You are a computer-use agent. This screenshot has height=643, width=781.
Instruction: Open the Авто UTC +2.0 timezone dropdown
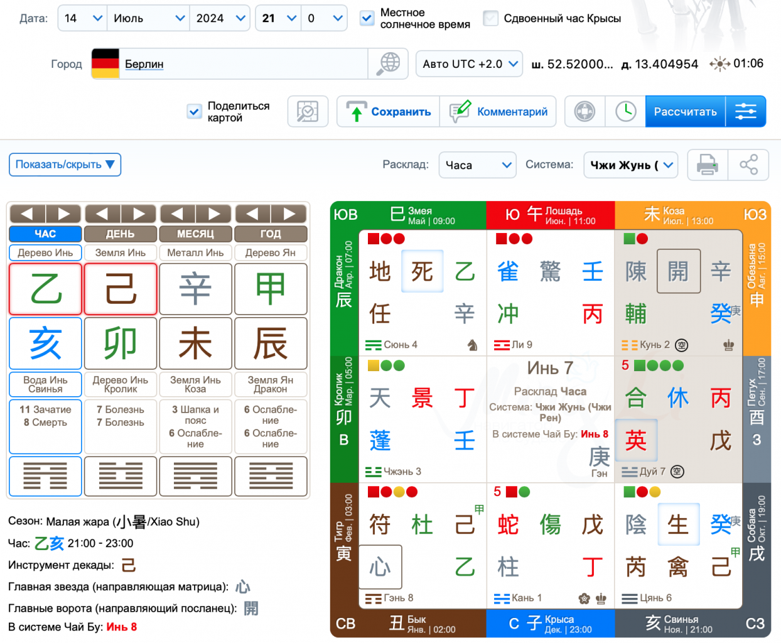pyautogui.click(x=469, y=64)
